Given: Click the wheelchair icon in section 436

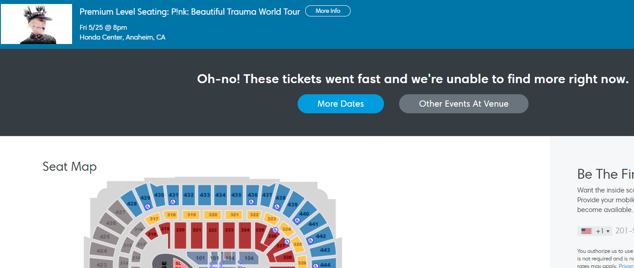Looking at the screenshot, I should [251, 202].
